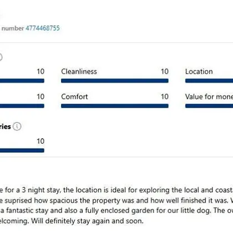Viewport: 233px width, 233px height.
Task: Click the Value for money rating bar
Action: (209, 106)
